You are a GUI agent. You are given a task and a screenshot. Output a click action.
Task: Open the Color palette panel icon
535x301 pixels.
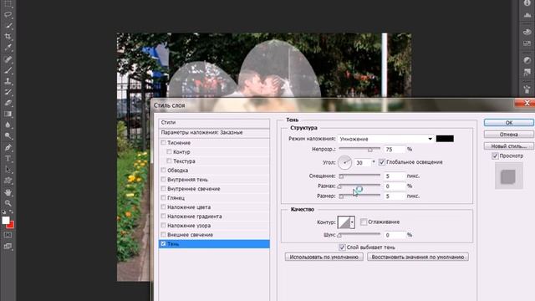pos(527,32)
